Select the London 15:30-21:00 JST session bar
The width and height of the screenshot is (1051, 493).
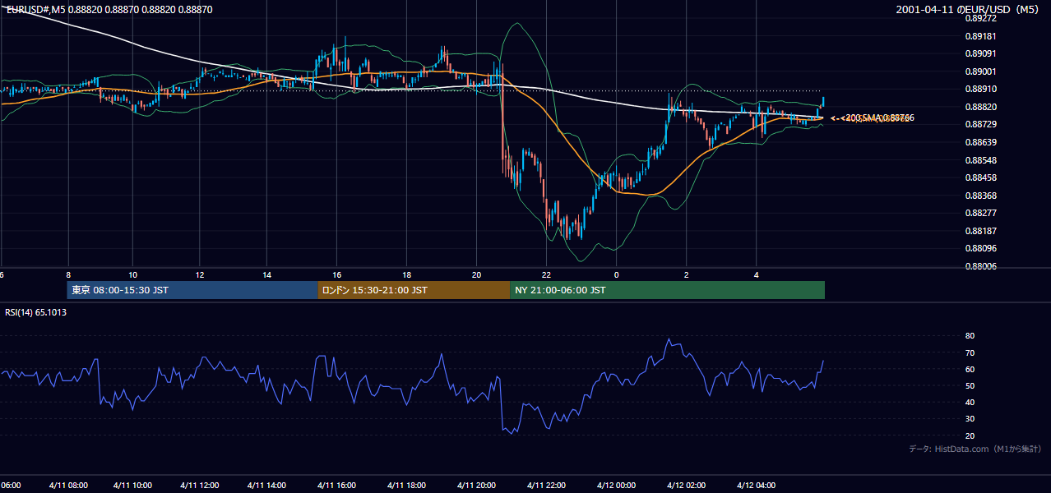[x=414, y=290]
